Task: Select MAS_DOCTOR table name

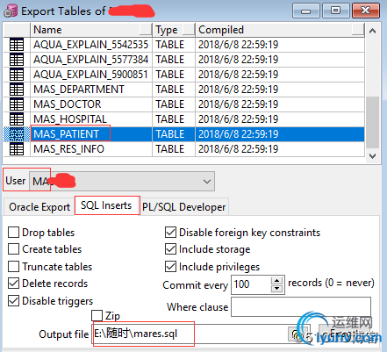Action: point(68,104)
